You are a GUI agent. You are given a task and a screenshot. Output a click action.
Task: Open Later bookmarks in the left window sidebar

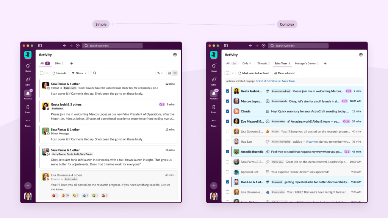pos(28,107)
